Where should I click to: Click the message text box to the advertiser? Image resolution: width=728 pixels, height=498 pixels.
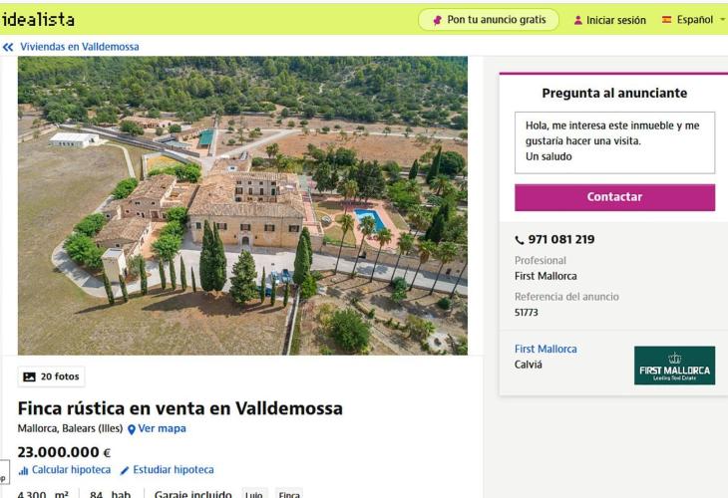(614, 142)
